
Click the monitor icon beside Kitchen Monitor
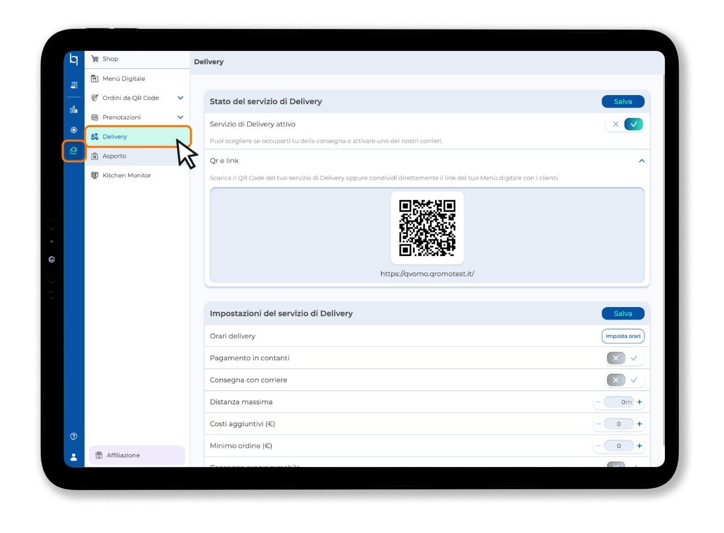[95, 175]
